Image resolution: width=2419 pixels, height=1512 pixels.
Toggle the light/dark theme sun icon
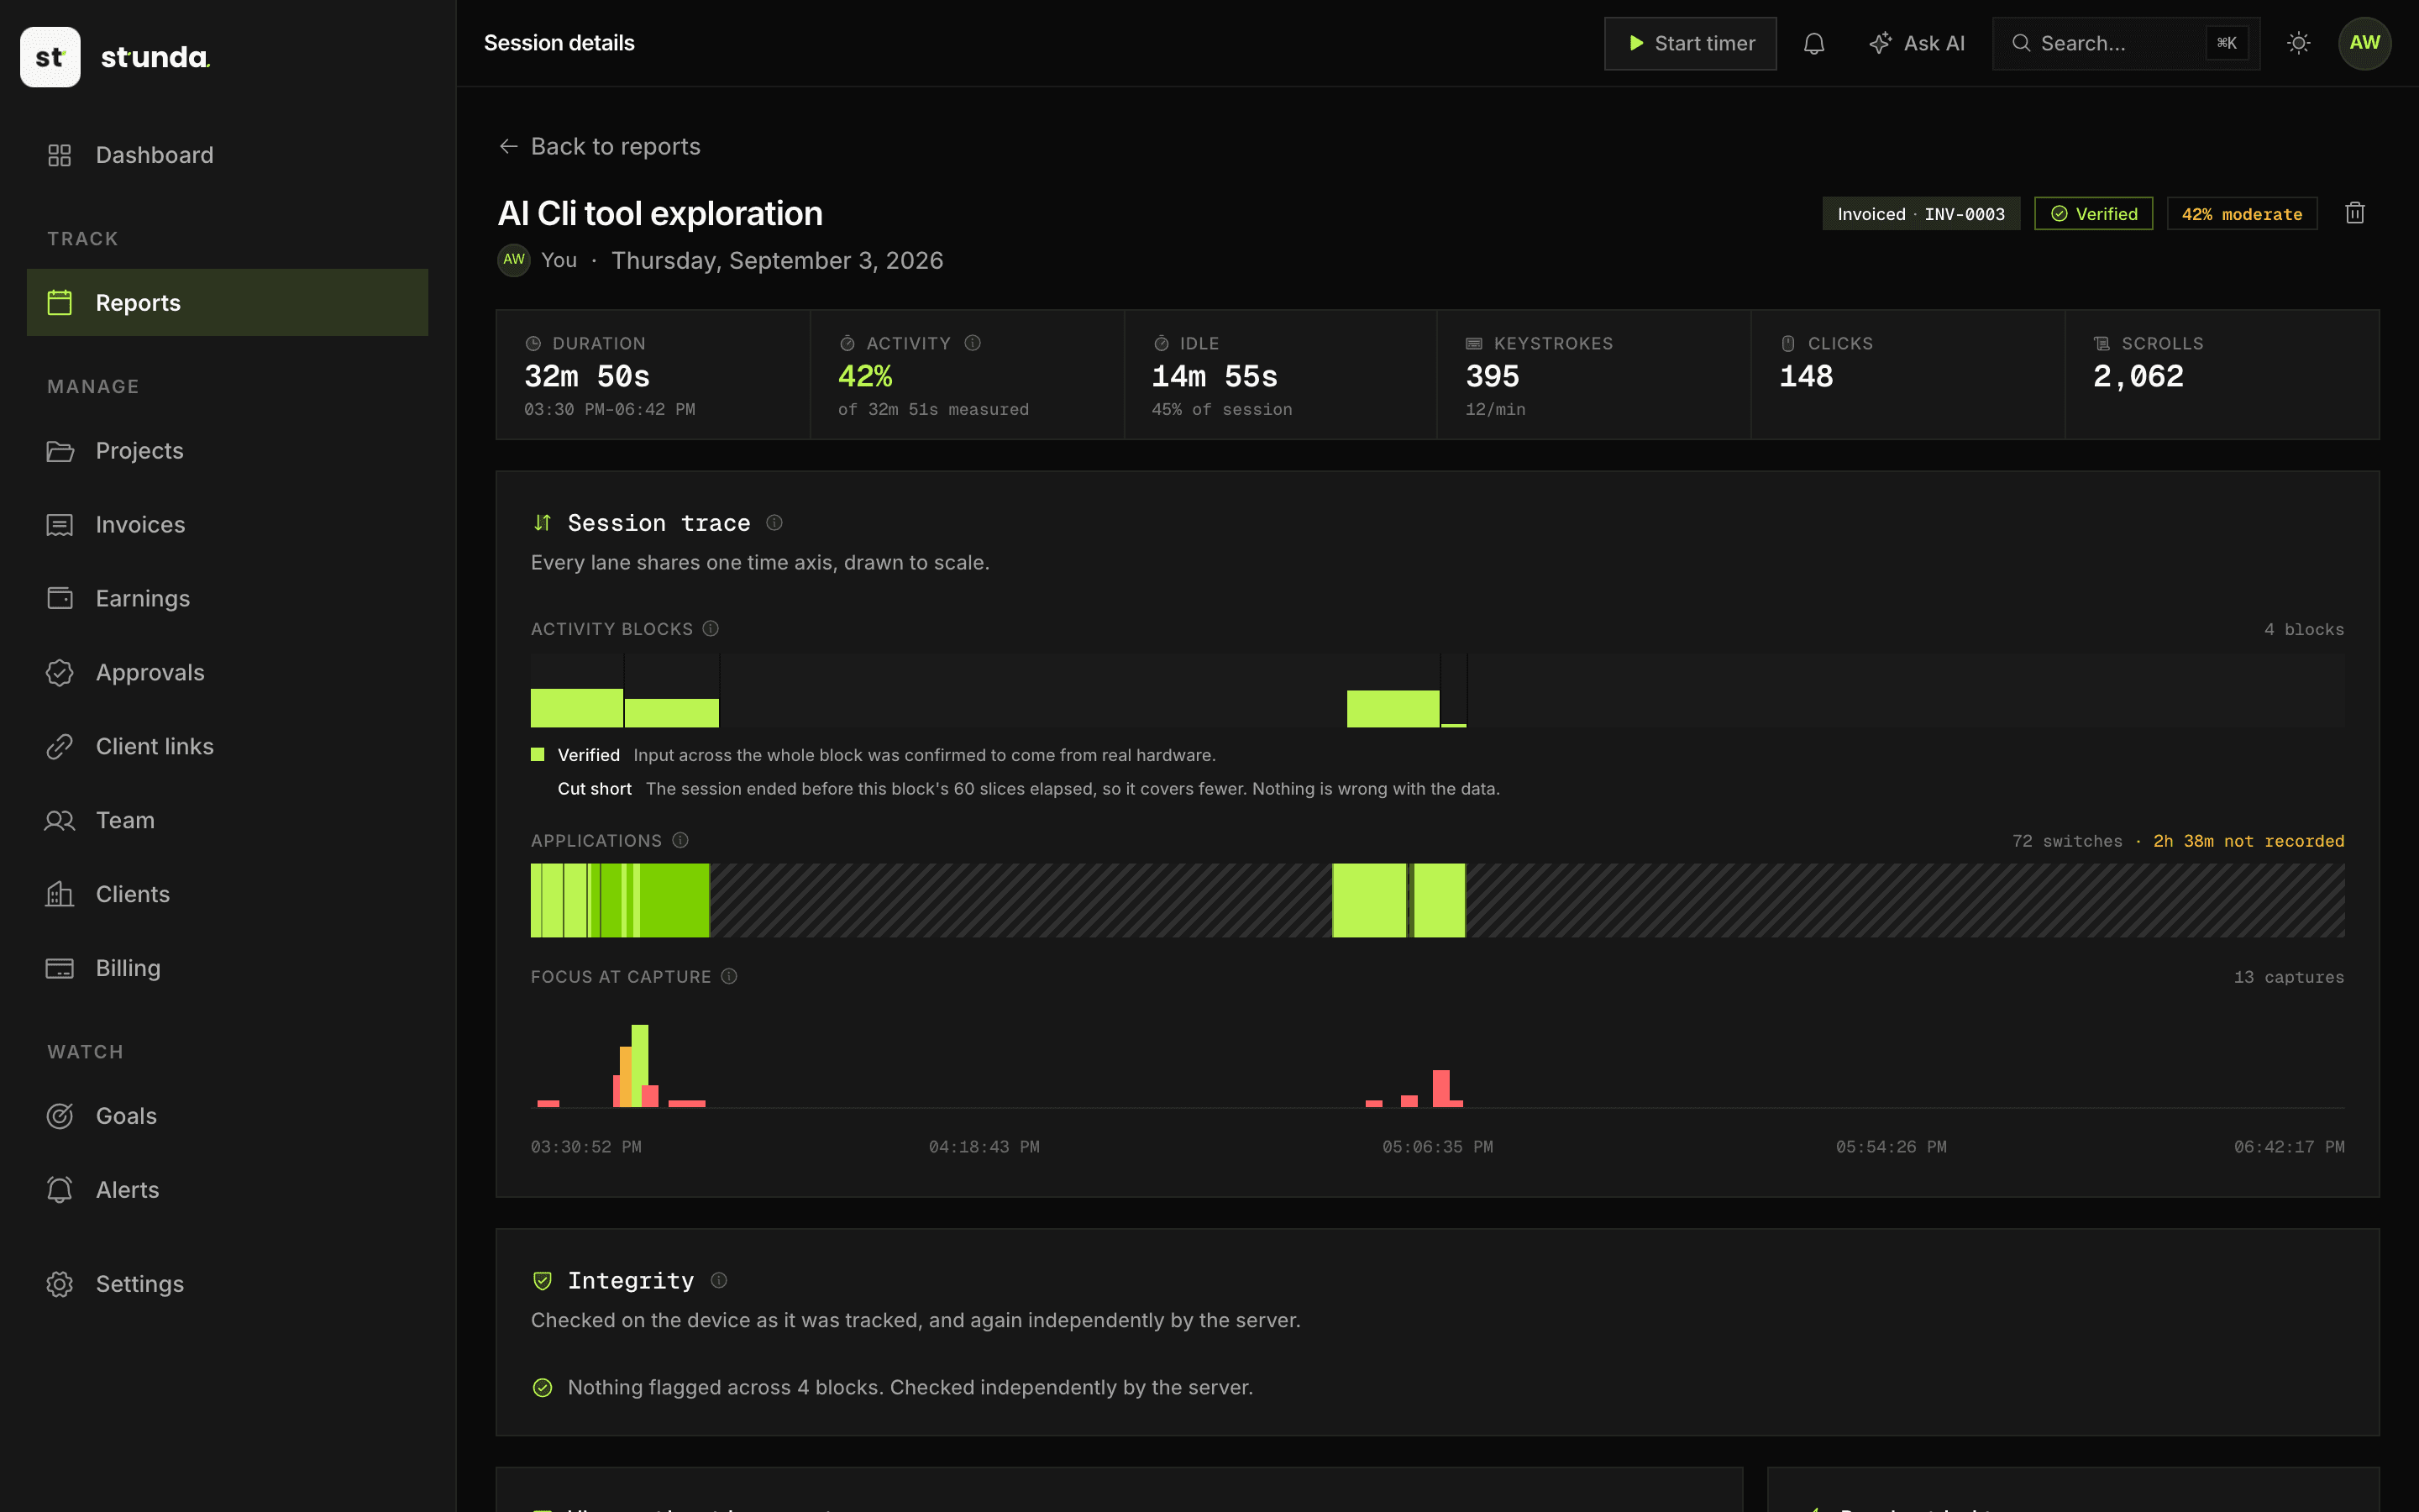click(x=2298, y=43)
